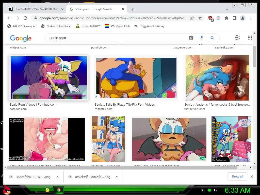Open the downloaded 36ac8feb0119257....png file
The height and width of the screenshot is (195, 260).
click(30, 177)
